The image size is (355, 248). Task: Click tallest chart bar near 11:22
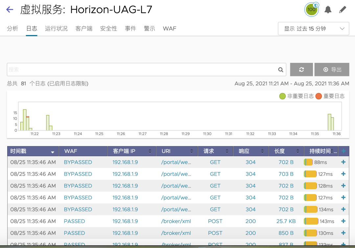[25, 120]
